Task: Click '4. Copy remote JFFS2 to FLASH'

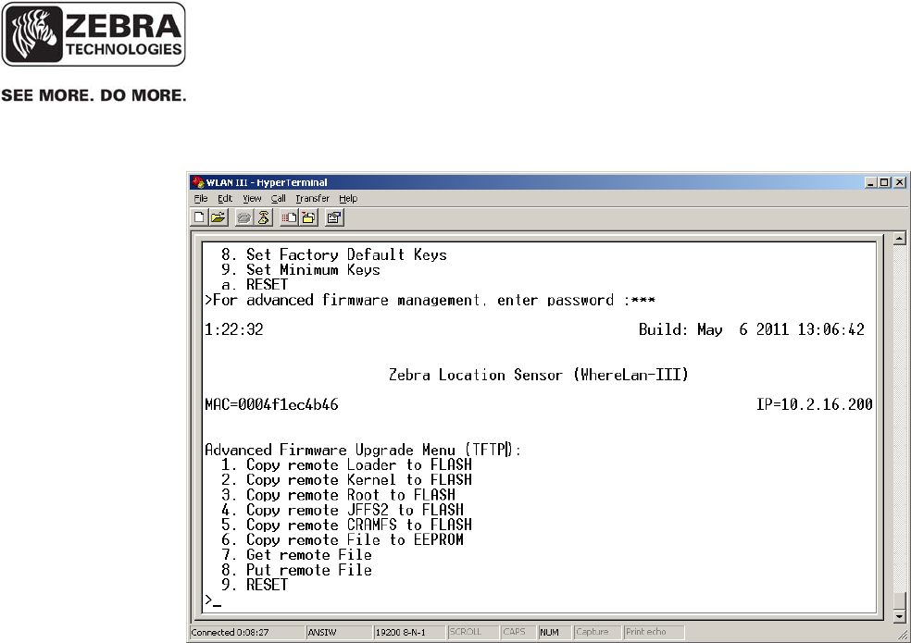Action: tap(343, 511)
